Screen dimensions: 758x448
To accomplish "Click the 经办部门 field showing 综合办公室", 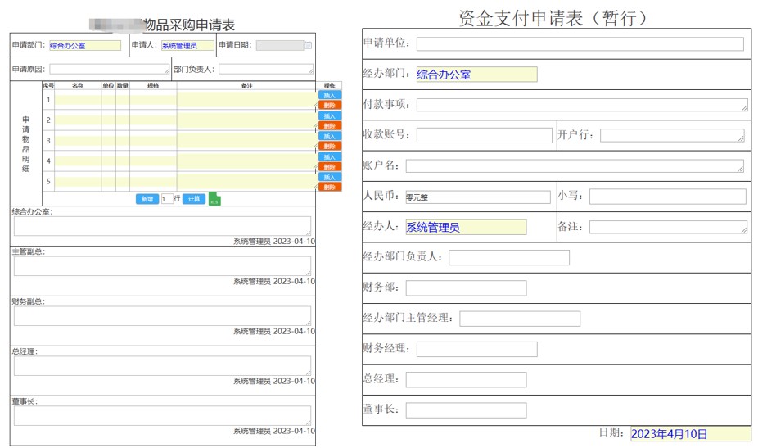I will [x=476, y=74].
